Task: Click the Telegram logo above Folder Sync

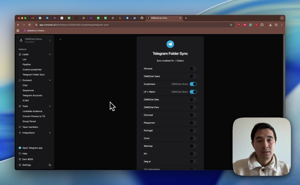Action: click(x=170, y=44)
